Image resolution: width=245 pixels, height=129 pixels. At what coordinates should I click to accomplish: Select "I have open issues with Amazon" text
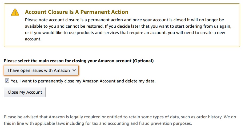pos(39,70)
